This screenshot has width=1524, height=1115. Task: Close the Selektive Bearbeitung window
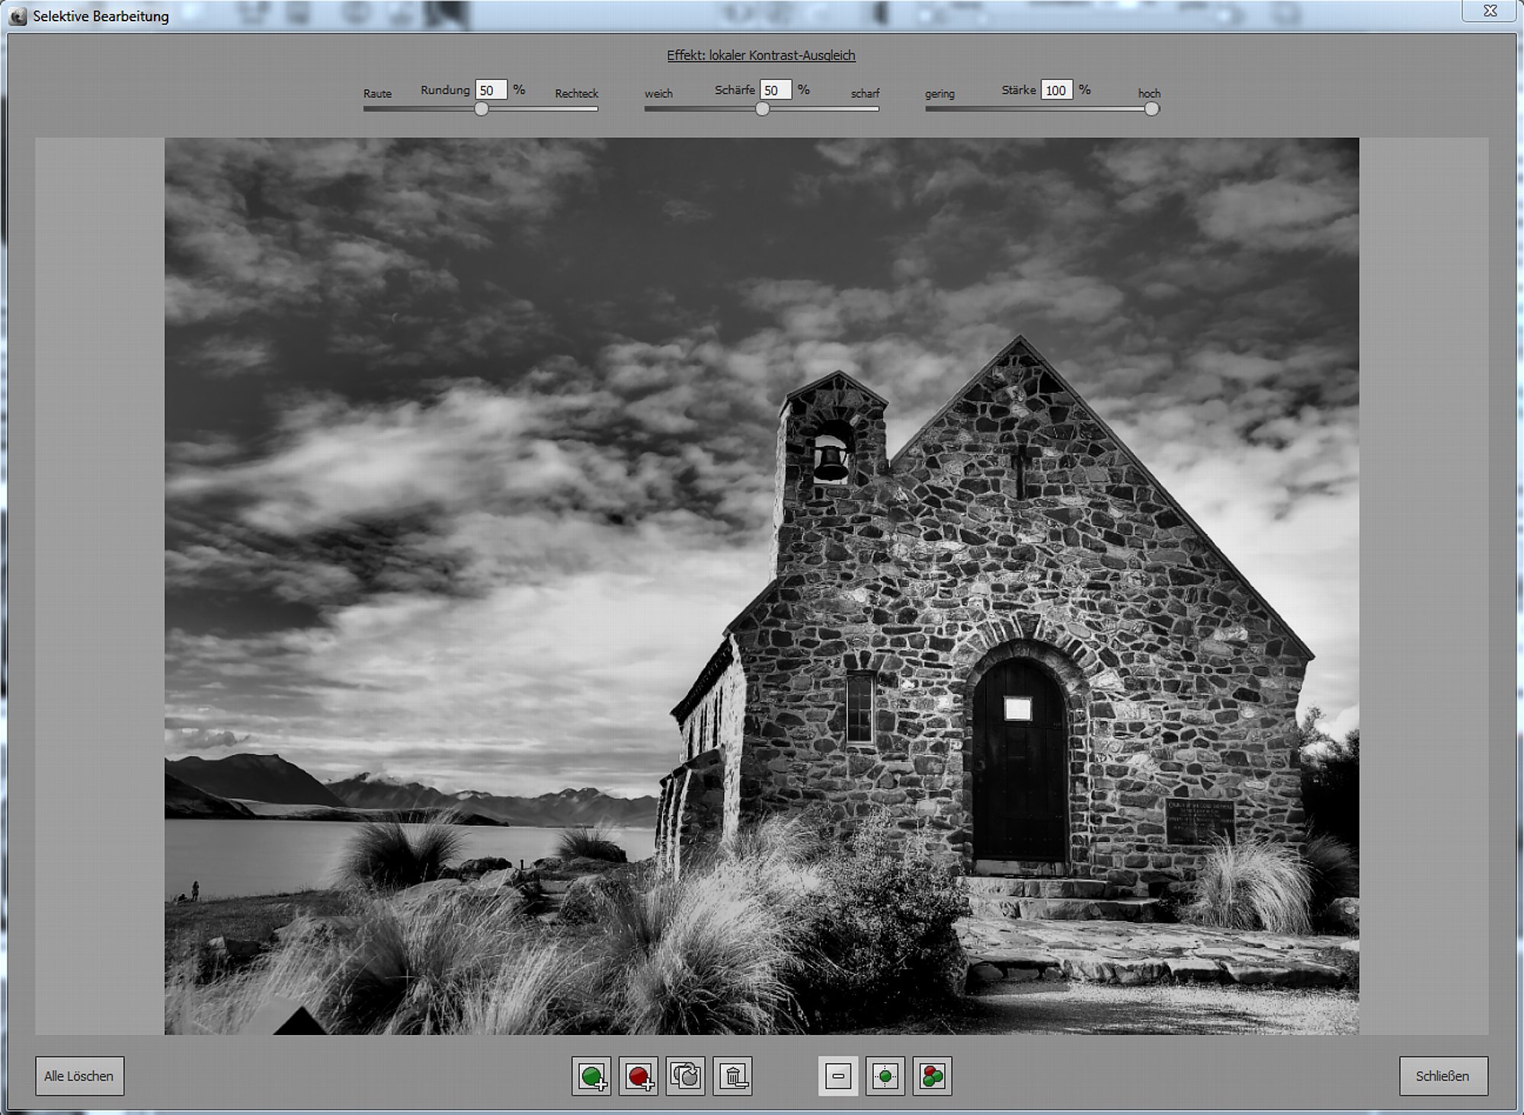[x=1490, y=11]
